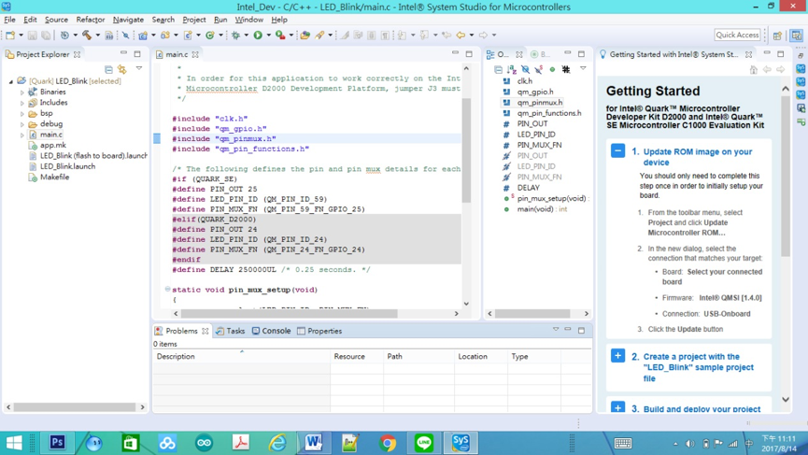Screen dimensions: 808x455
Task: Open the Project menu
Action: (x=193, y=20)
